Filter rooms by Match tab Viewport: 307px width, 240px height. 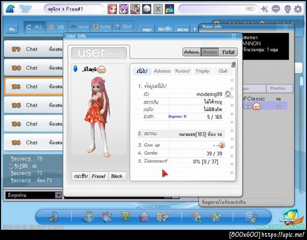79,27
